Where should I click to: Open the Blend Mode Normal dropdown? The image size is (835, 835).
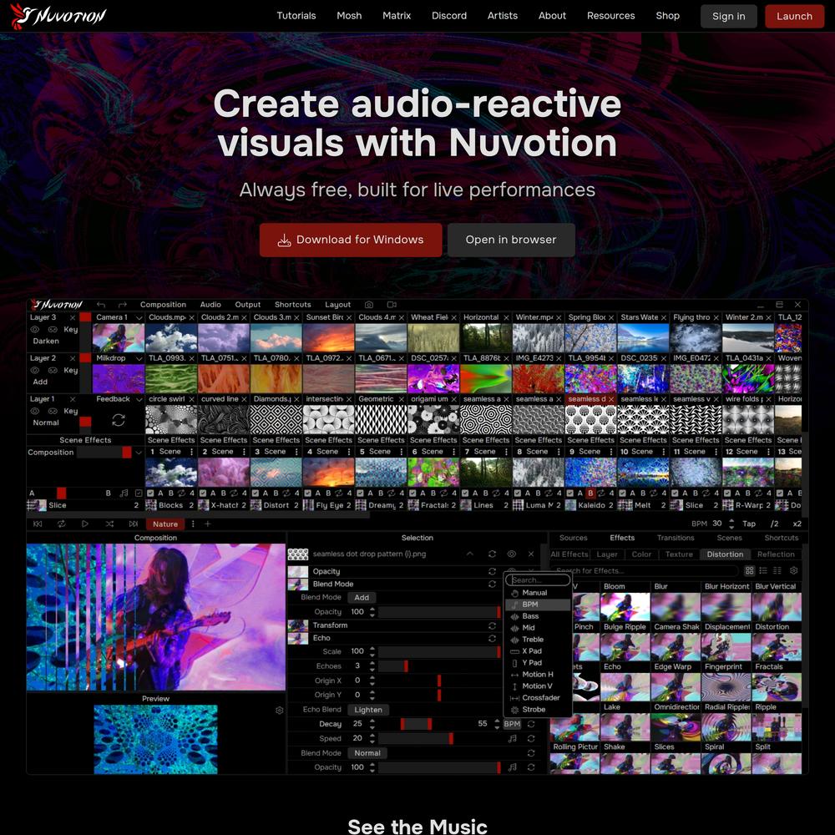pyautogui.click(x=367, y=753)
